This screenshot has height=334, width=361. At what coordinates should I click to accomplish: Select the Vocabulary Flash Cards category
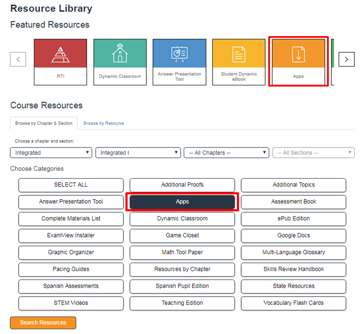[x=294, y=303]
